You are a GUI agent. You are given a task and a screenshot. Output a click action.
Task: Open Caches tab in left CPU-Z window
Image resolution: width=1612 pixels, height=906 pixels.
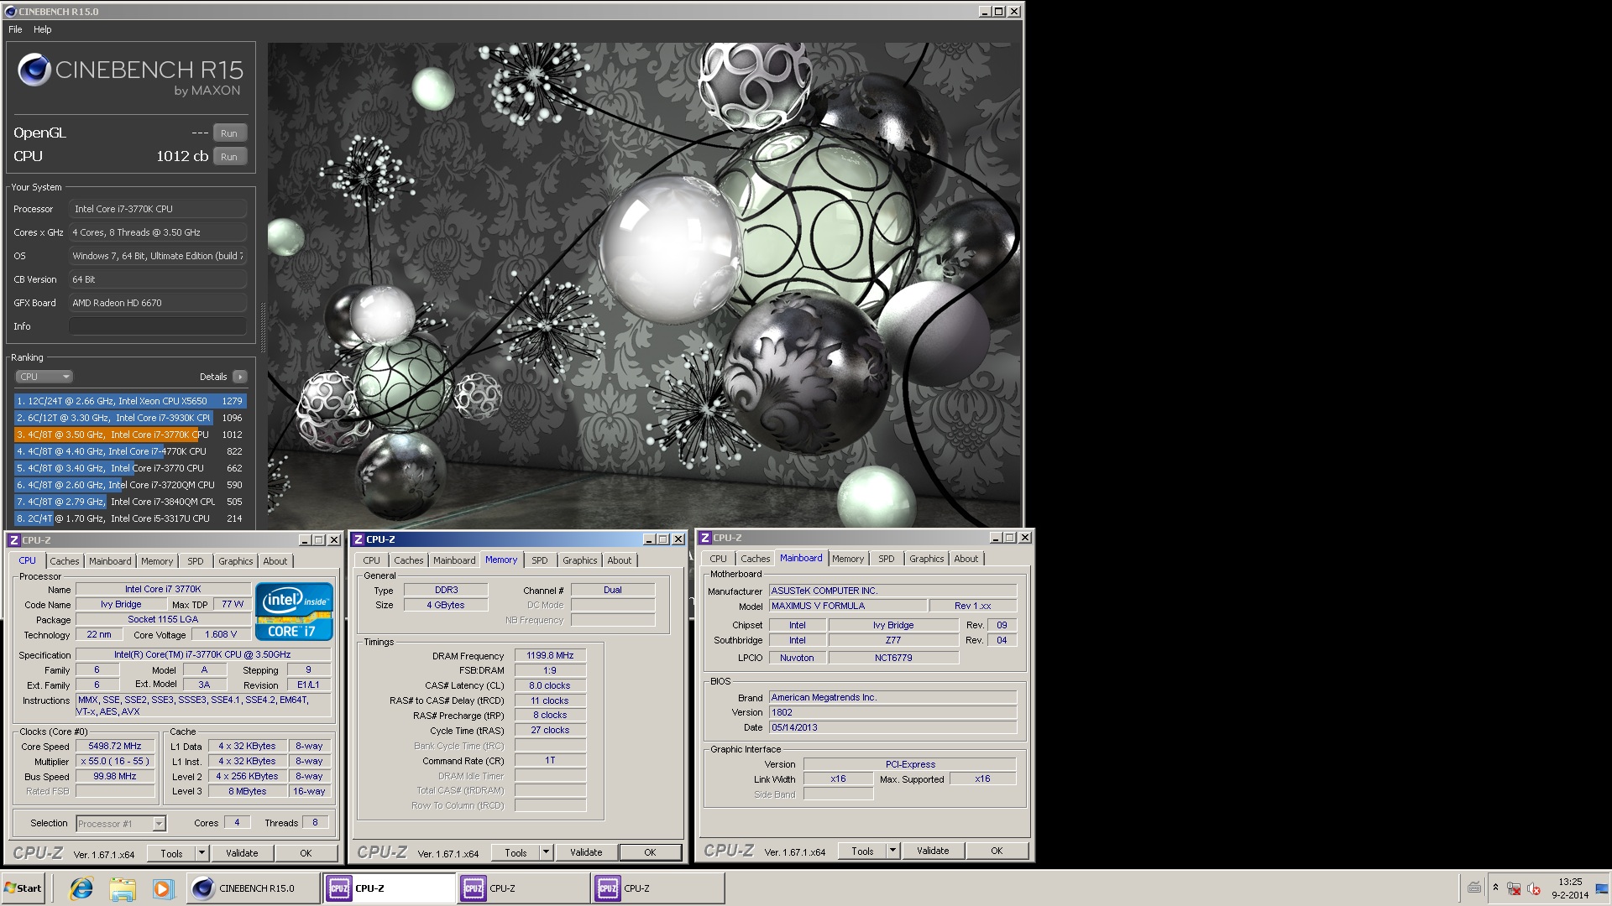[65, 561]
